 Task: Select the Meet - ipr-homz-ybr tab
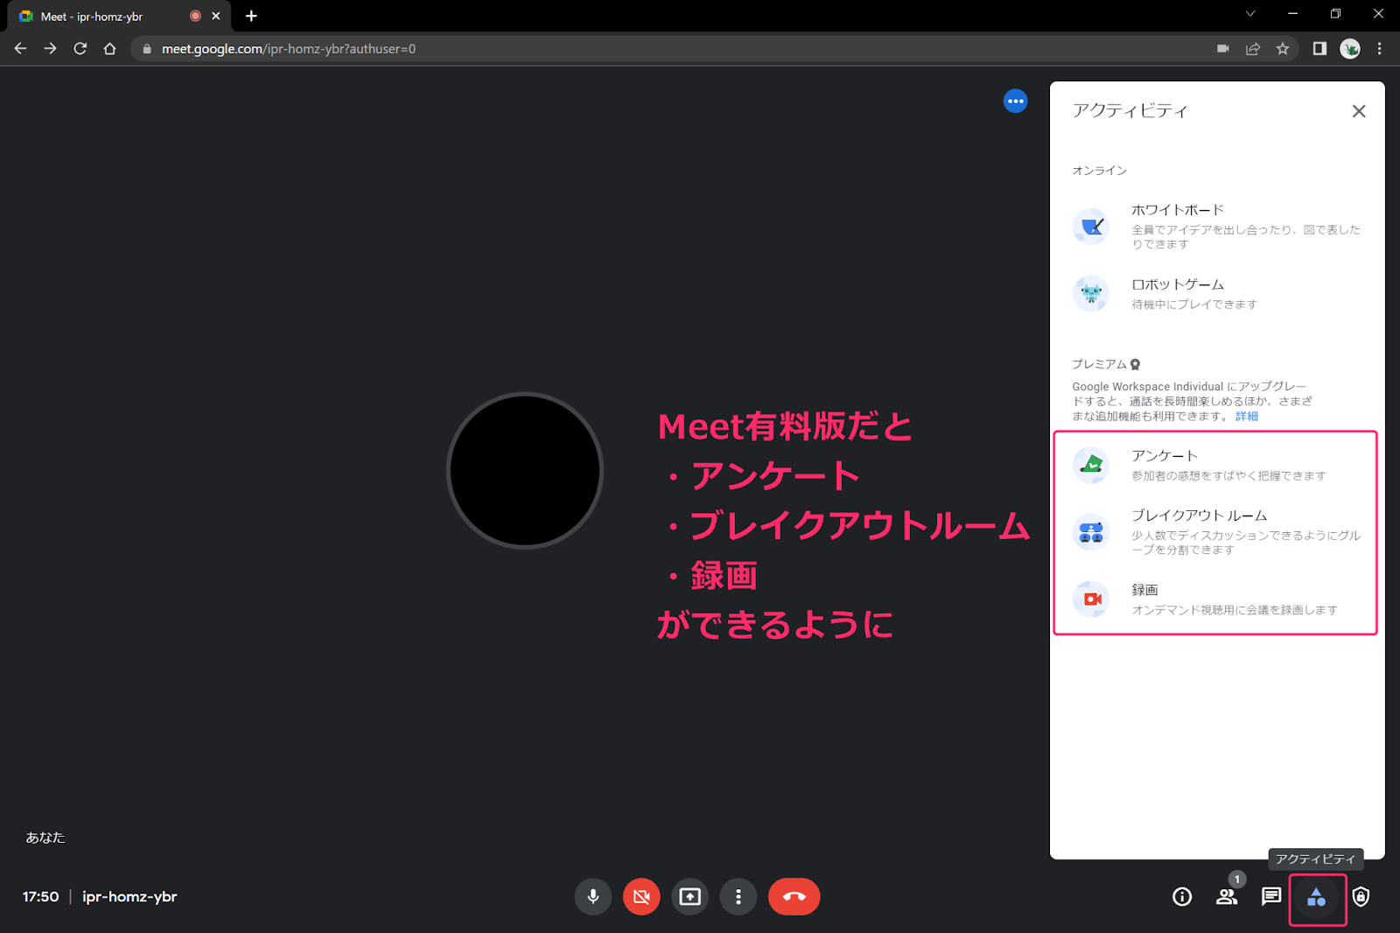[x=118, y=16]
